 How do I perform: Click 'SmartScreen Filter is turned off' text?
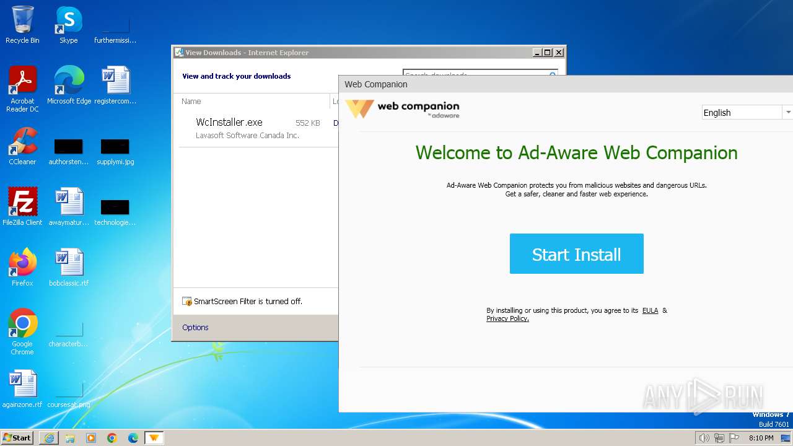tap(248, 301)
